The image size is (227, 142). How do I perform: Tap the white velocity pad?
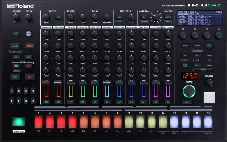click(209, 98)
